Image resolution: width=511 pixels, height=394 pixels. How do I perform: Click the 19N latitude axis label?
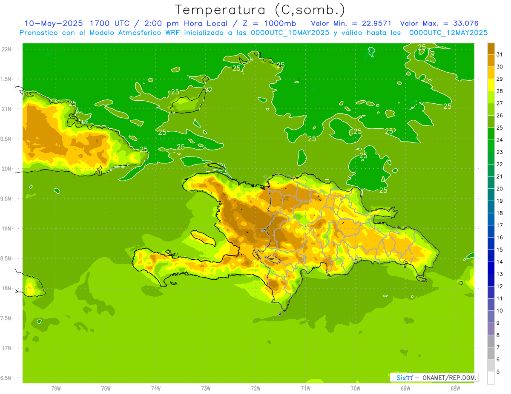(7, 229)
